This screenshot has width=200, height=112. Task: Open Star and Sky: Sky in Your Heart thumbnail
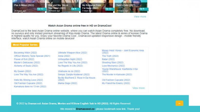point(63,6)
